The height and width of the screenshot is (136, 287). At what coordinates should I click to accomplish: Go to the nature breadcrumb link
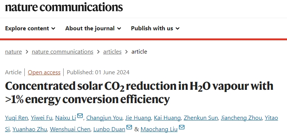[x=13, y=52]
